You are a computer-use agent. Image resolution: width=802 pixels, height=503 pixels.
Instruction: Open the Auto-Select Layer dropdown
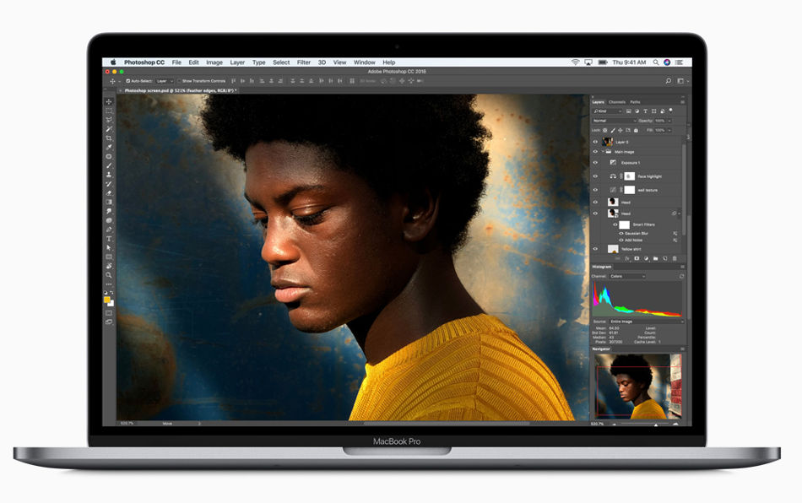pos(165,81)
